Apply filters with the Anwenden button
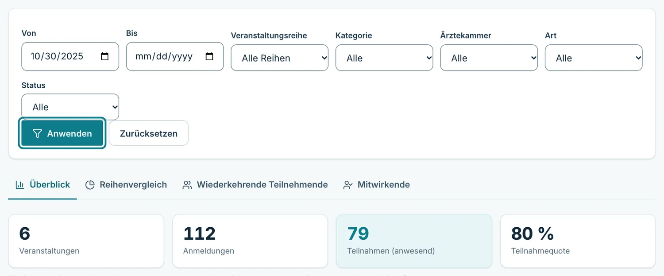Image resolution: width=664 pixels, height=276 pixels. 62,133
